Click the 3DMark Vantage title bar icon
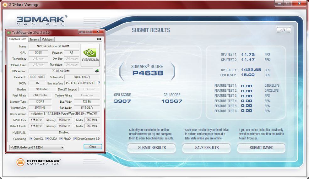 pos(5,4)
